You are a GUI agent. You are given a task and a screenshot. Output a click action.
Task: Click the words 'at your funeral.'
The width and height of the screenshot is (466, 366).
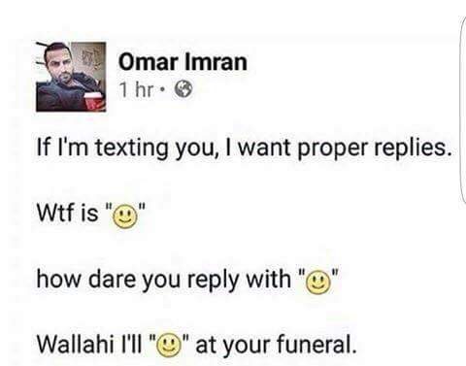[276, 345]
